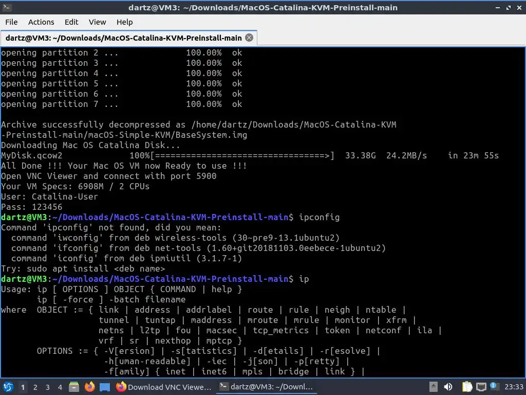Screen dimensions: 526x395
Task: Open the update notifier tray icon
Action: coord(494,386)
